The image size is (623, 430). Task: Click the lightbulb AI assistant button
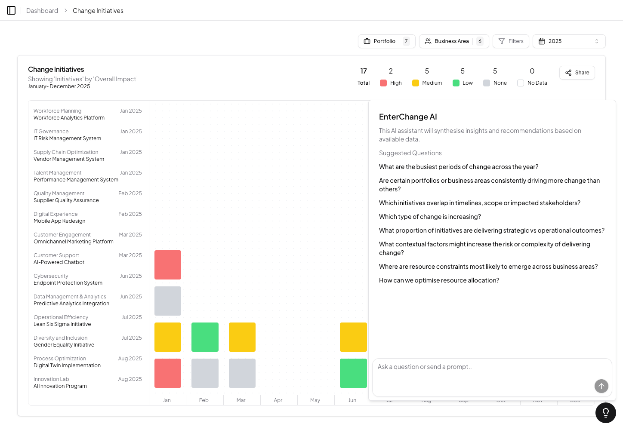point(605,413)
